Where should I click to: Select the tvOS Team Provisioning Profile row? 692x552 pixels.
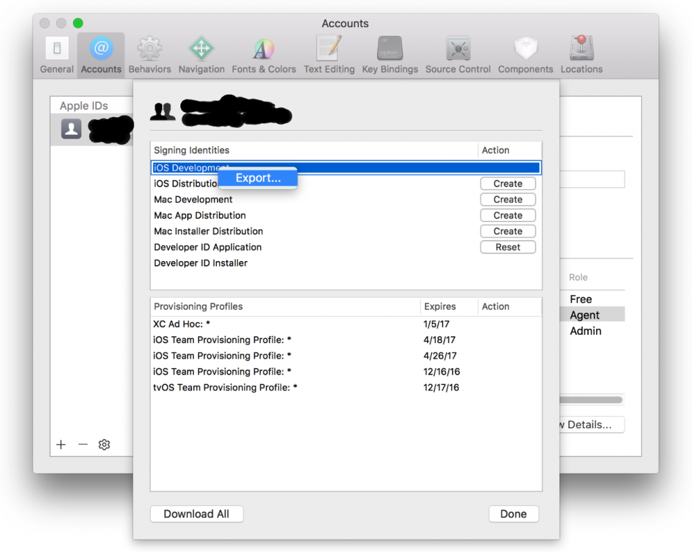click(346, 388)
